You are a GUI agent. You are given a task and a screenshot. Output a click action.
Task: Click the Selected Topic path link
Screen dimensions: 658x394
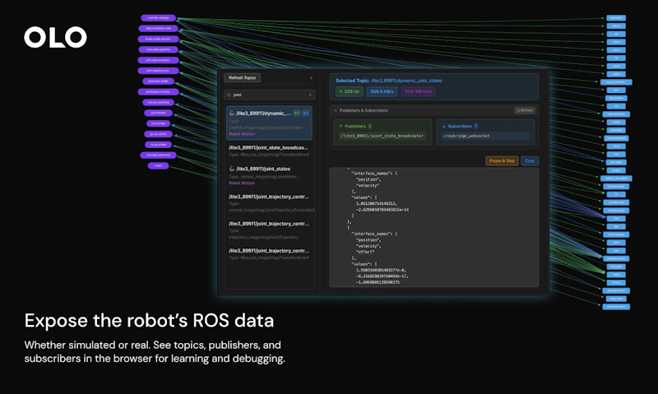(x=406, y=81)
